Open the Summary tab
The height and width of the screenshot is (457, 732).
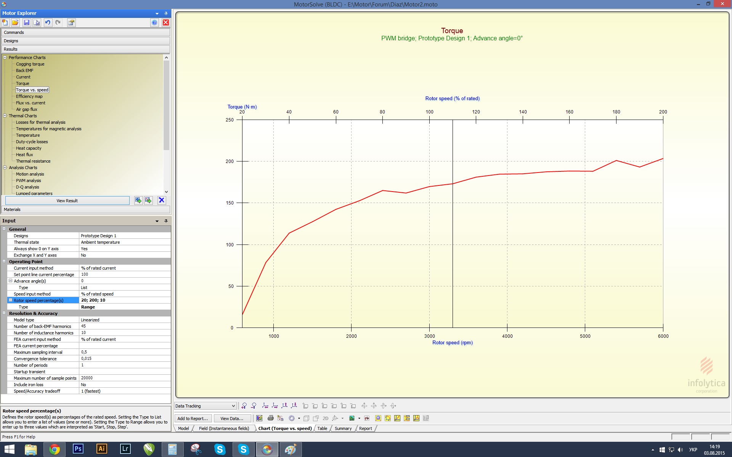click(x=343, y=428)
